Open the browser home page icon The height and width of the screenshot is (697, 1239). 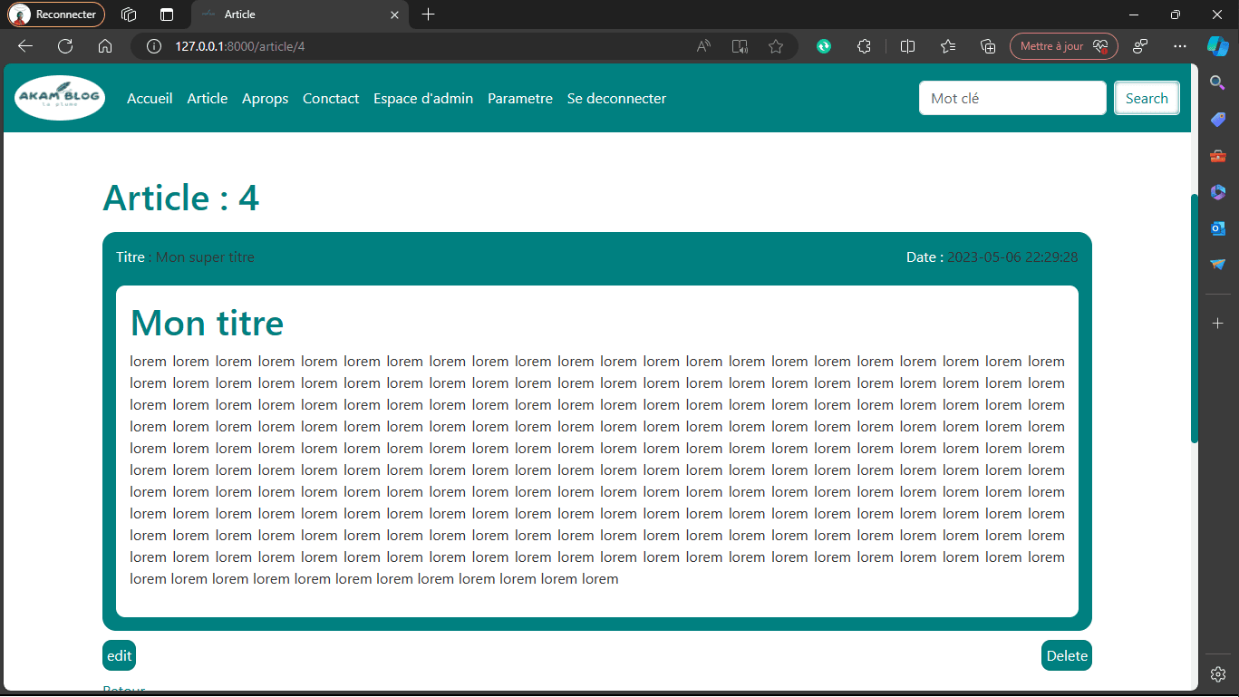[105, 46]
